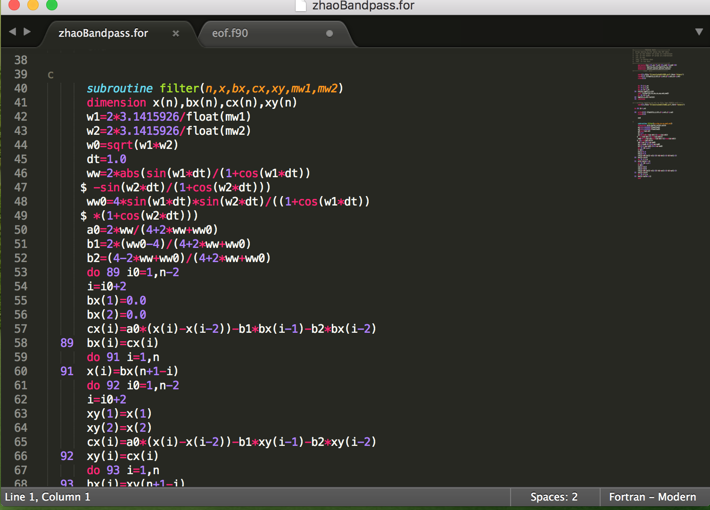The height and width of the screenshot is (510, 710).
Task: Click line number 50 in the gutter
Action: coord(21,230)
